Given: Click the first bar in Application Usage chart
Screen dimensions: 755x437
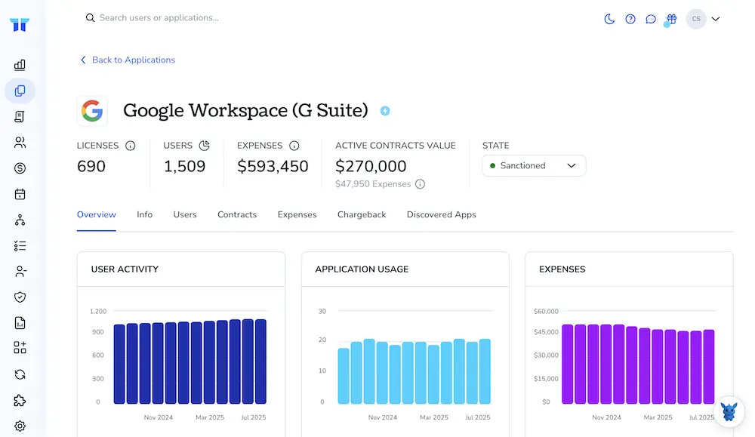Looking at the screenshot, I should coord(344,376).
